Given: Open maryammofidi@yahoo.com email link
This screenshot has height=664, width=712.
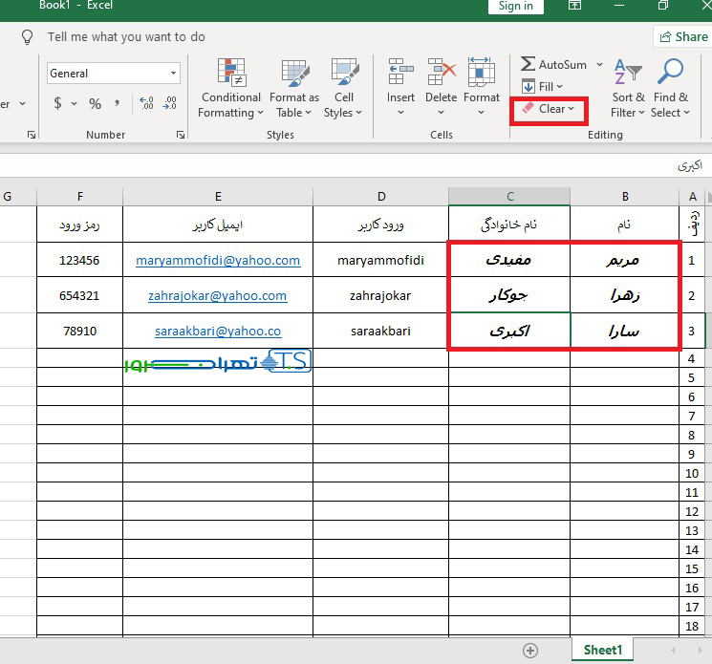Looking at the screenshot, I should (x=218, y=261).
